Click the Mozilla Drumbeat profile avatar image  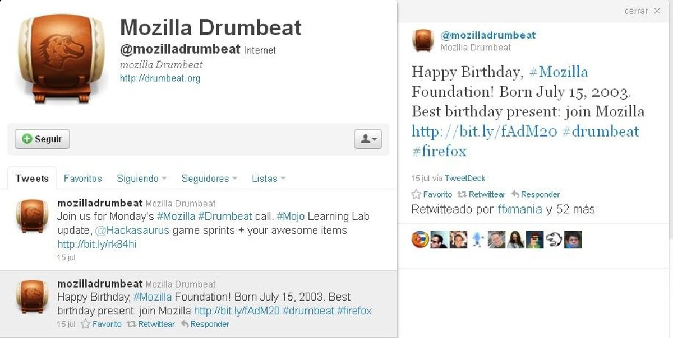click(x=61, y=61)
